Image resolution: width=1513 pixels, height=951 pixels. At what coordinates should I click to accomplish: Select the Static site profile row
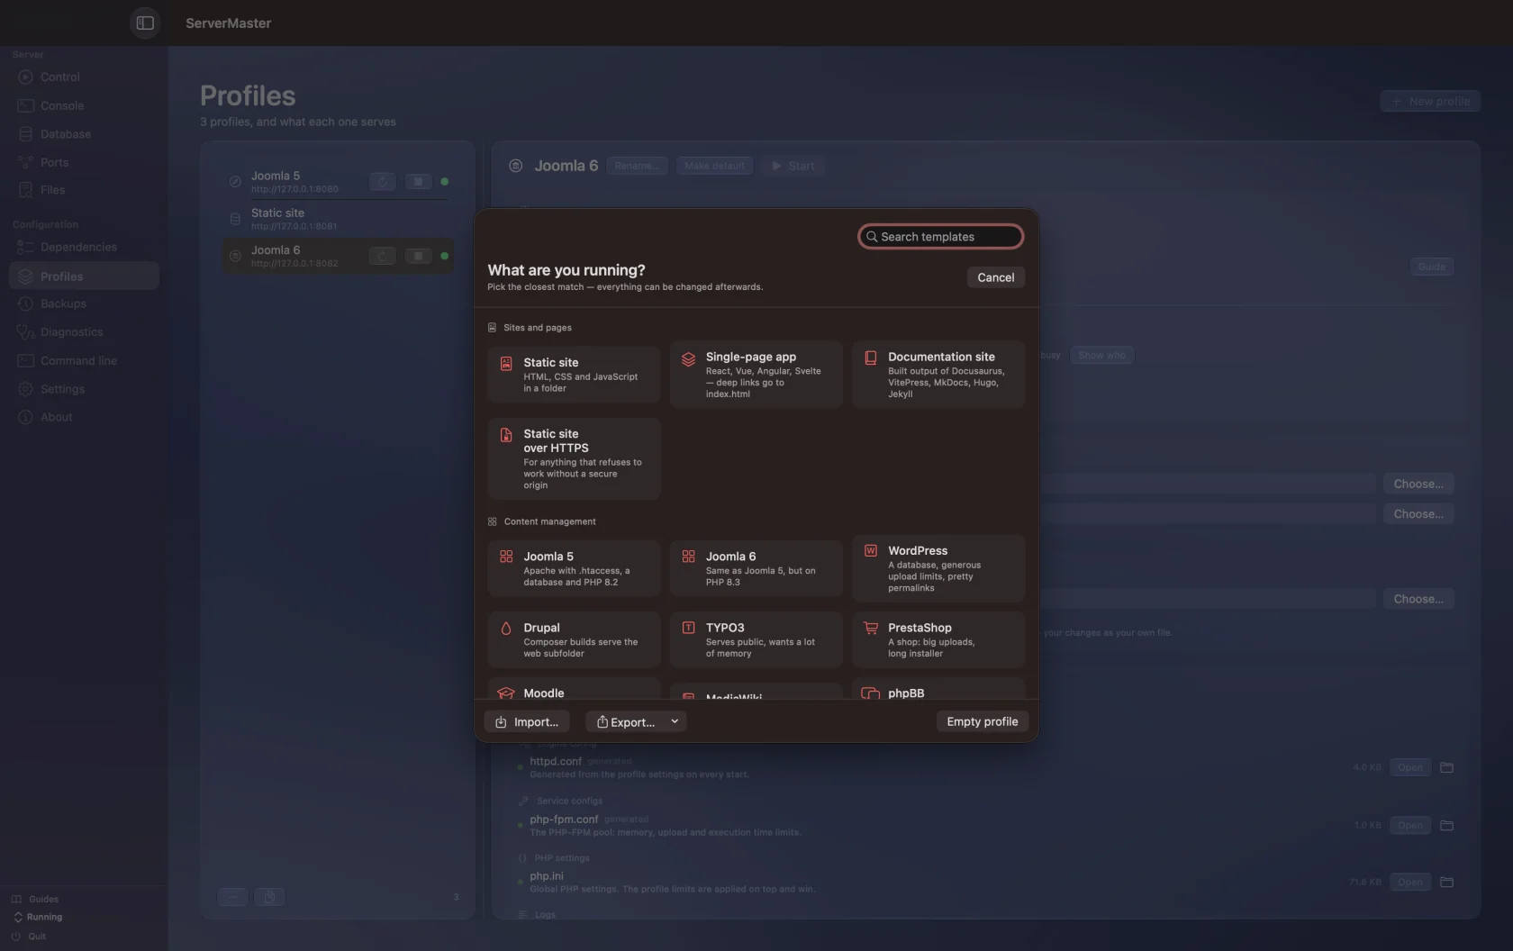[x=338, y=219]
